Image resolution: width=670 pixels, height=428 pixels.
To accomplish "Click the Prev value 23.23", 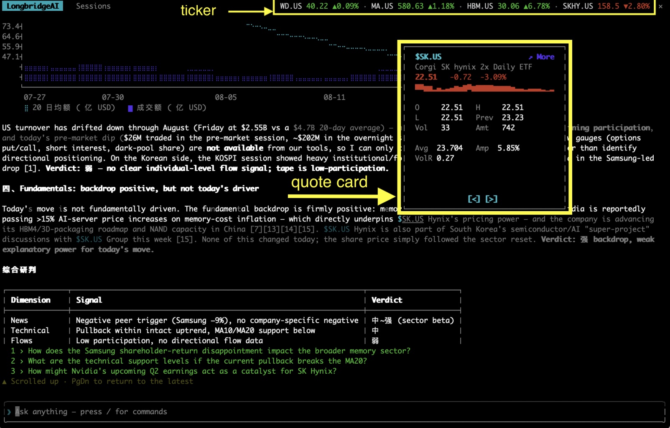I will [x=512, y=118].
